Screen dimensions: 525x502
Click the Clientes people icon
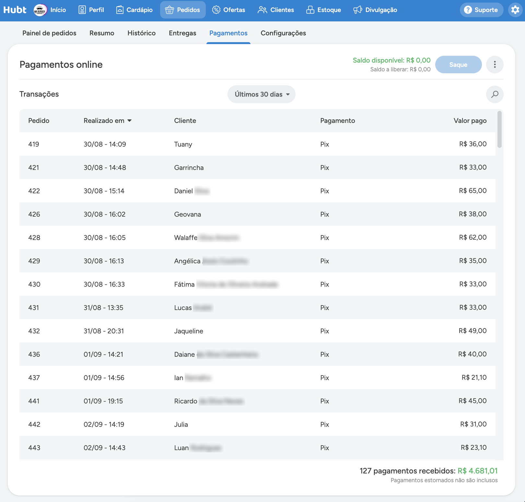262,10
